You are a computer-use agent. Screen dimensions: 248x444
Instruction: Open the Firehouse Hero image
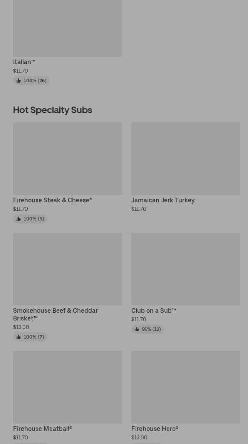tap(186, 387)
